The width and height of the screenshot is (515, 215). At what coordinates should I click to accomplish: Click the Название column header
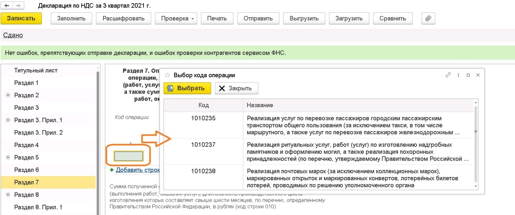359,105
